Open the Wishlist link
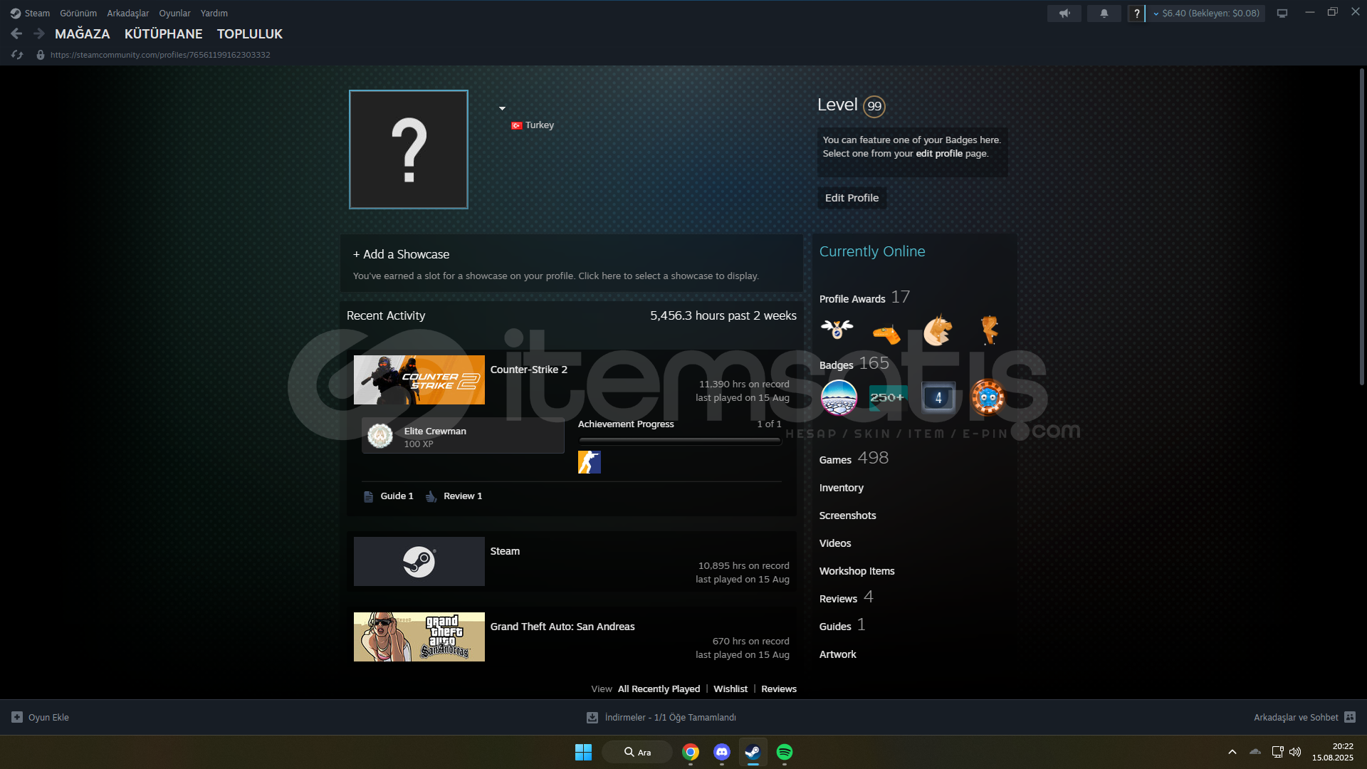Image resolution: width=1367 pixels, height=769 pixels. [730, 689]
